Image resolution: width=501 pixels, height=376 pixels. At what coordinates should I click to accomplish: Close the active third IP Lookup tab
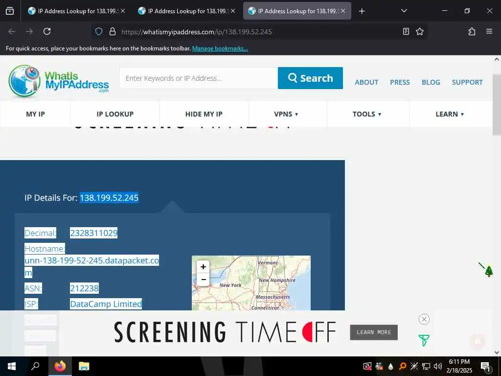click(343, 11)
